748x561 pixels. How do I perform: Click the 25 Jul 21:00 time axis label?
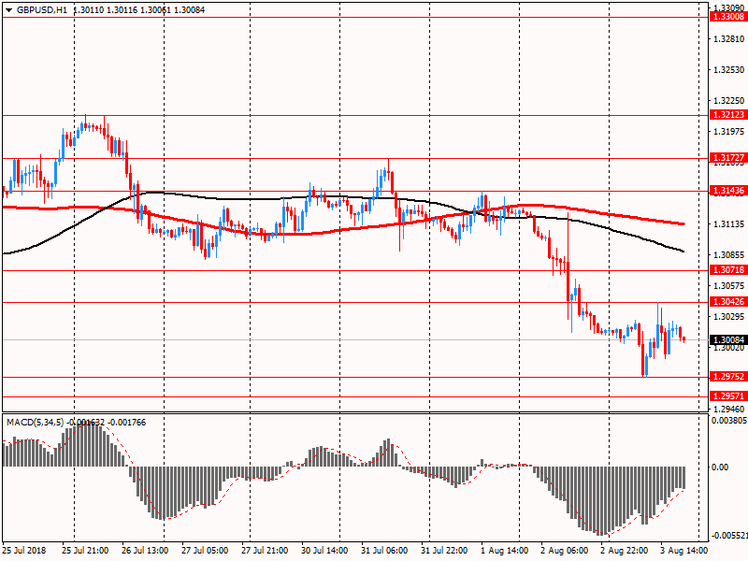85,551
